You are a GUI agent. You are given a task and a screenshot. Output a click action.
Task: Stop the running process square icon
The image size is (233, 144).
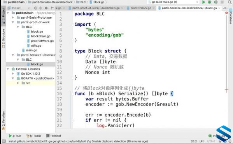[x=222, y=2]
